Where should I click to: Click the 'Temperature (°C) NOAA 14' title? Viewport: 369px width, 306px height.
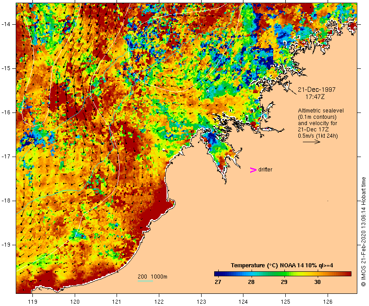tap(282, 265)
